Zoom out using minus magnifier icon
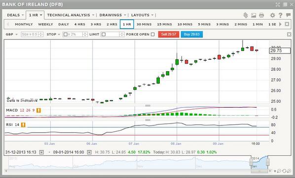 click(x=279, y=171)
